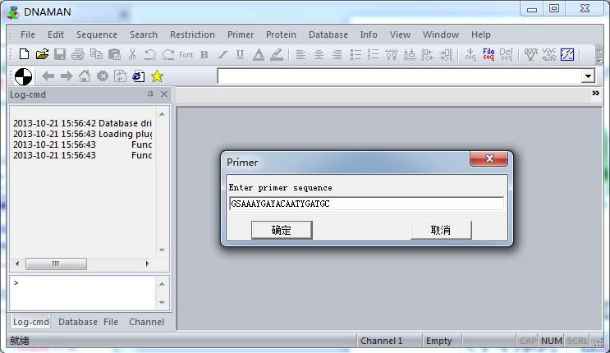
Task: Paste using the clipboard icon
Action: pyautogui.click(x=114, y=54)
